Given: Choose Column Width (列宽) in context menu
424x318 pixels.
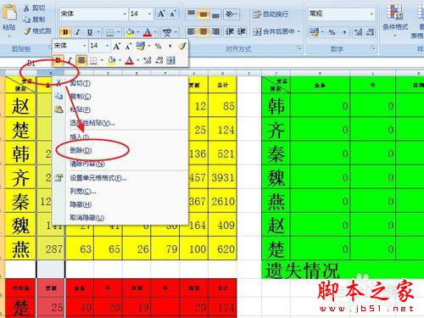Looking at the screenshot, I should (120, 192).
